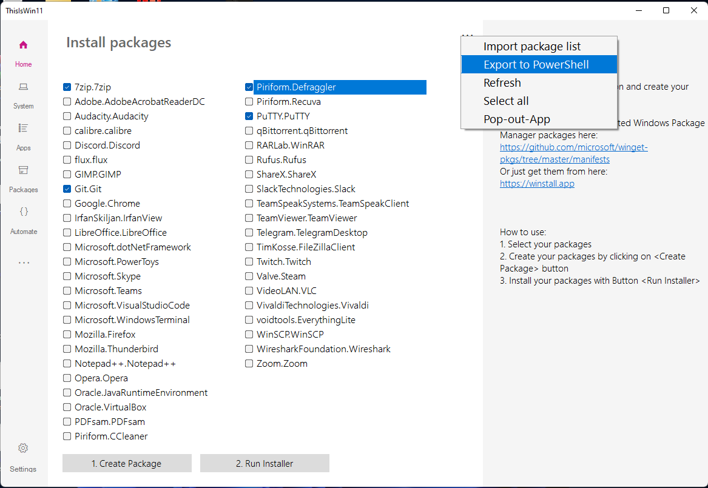Check WinSCP.WinSCP package
This screenshot has width=708, height=488.
(249, 334)
